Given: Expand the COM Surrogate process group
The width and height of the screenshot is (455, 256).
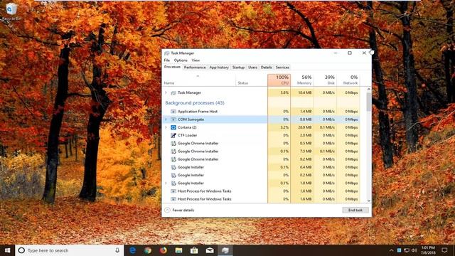Looking at the screenshot, I should click(x=166, y=119).
